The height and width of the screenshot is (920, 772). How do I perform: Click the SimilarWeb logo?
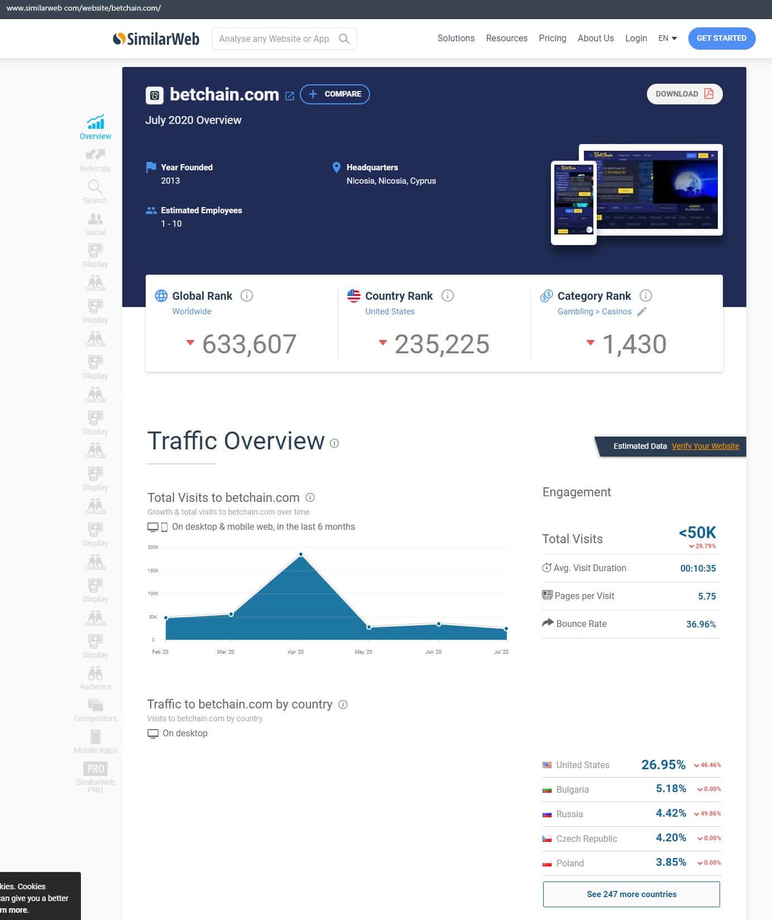(x=156, y=39)
